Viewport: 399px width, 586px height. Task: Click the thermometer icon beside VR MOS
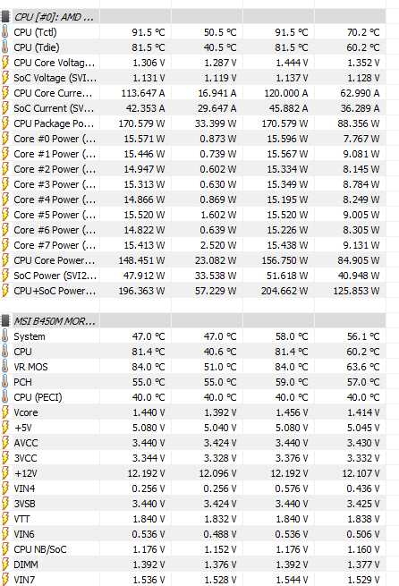point(4,367)
